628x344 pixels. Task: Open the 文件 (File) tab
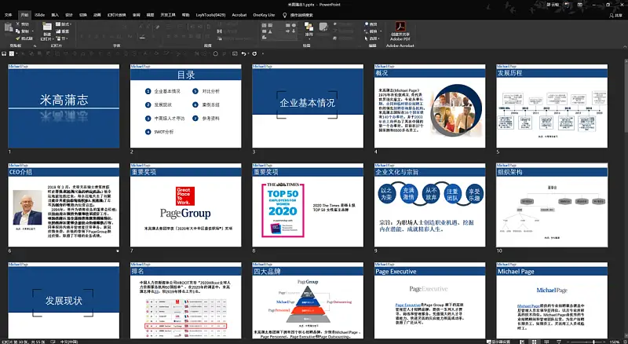[x=8, y=15]
